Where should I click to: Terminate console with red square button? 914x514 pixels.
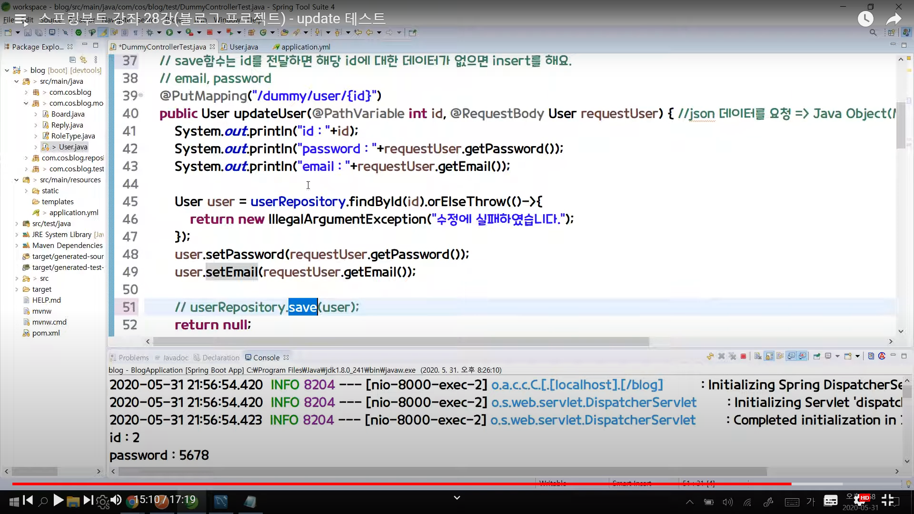pyautogui.click(x=743, y=356)
